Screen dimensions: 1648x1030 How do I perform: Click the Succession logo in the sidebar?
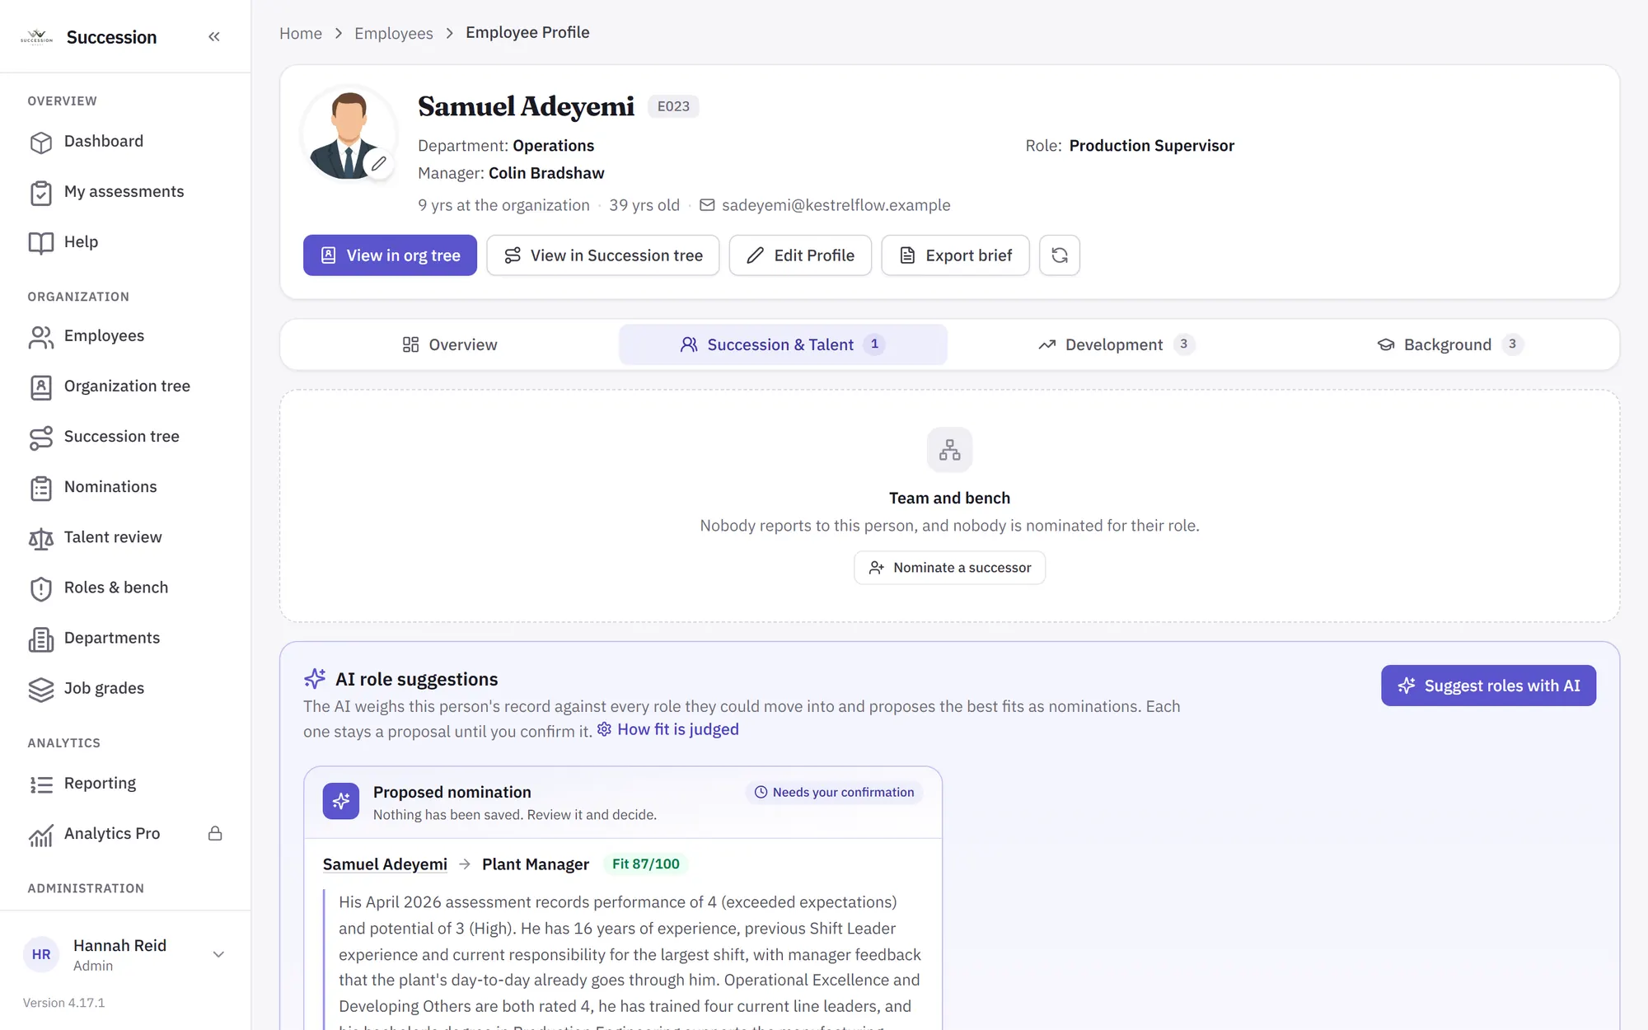(36, 37)
